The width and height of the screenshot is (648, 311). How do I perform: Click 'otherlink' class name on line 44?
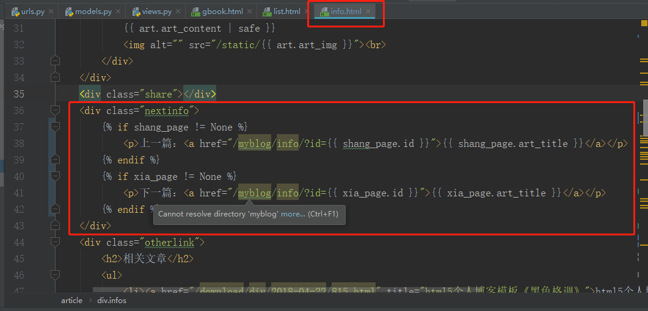tap(169, 243)
